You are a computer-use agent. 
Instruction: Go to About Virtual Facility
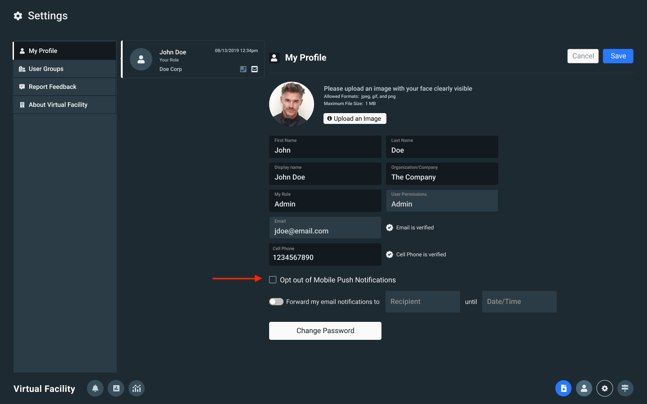[65, 105]
